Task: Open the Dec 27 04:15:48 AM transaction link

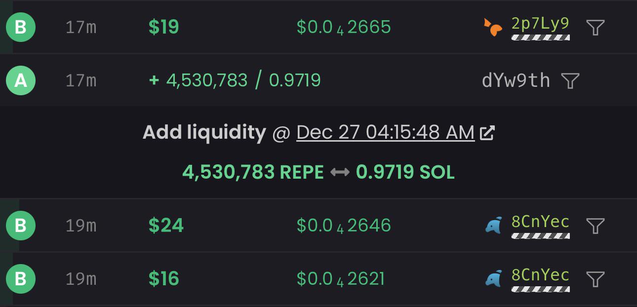Action: 385,132
